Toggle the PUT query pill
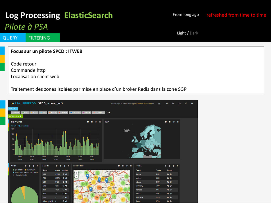The height and width of the screenshot is (203, 271). point(43,113)
